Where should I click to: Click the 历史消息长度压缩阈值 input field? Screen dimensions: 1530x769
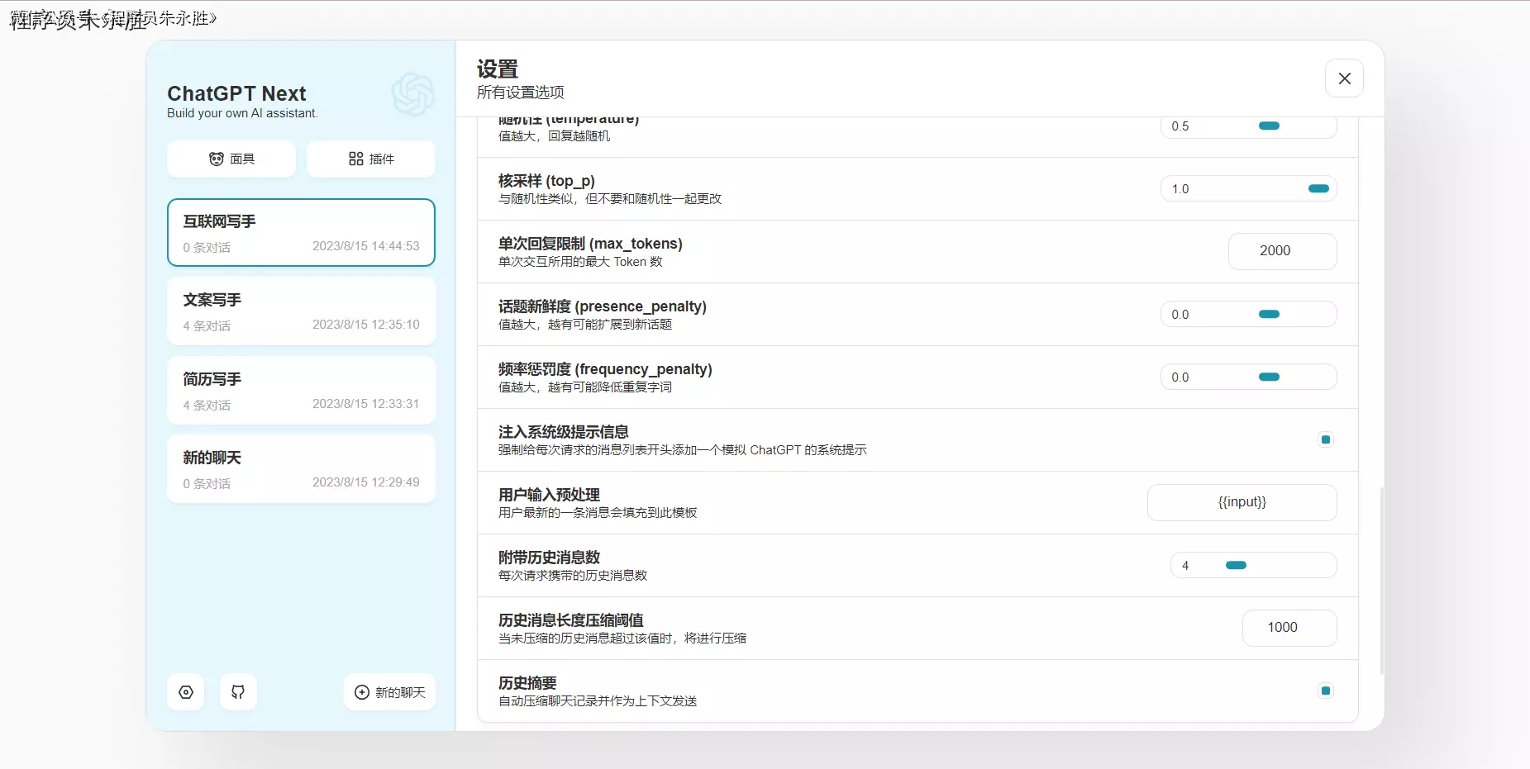coord(1289,628)
